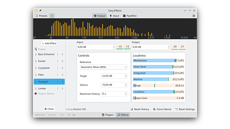Expand the Reference Geometric Mean dropdown

pyautogui.click(x=104, y=67)
